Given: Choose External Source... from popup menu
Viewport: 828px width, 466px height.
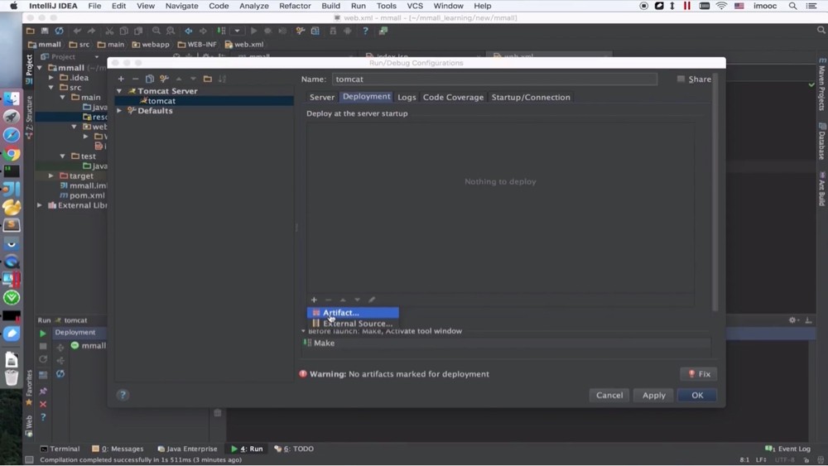Looking at the screenshot, I should coord(353,324).
